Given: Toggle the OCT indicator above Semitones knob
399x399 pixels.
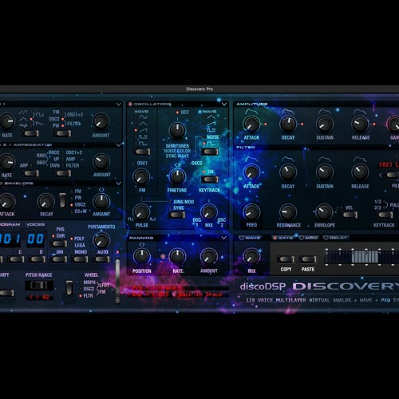Looking at the screenshot, I should tap(177, 113).
